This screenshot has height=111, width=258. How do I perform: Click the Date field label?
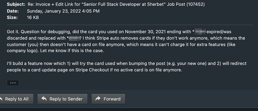[x=13, y=11]
